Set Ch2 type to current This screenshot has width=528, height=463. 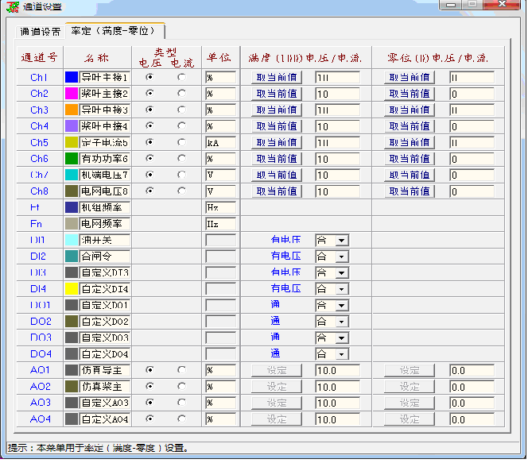coord(181,93)
